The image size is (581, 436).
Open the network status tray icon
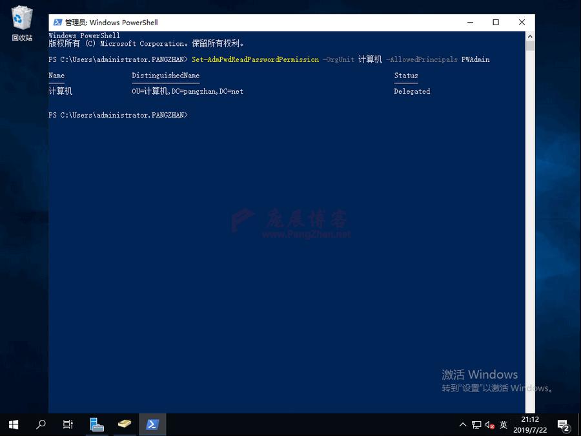tap(476, 424)
